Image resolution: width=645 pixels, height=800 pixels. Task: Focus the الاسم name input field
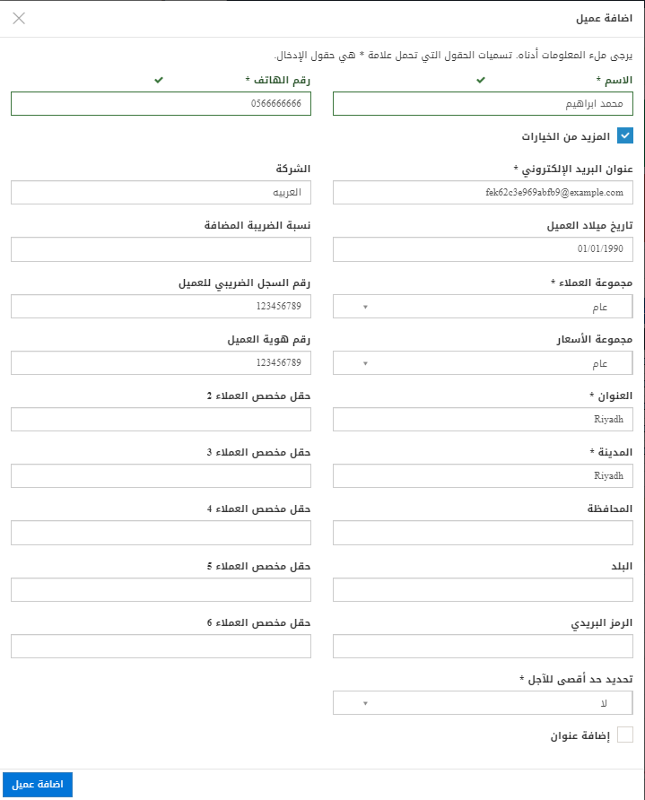(483, 104)
